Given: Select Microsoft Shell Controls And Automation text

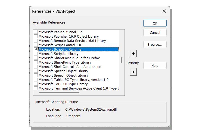Looking at the screenshot, I should (70, 67).
